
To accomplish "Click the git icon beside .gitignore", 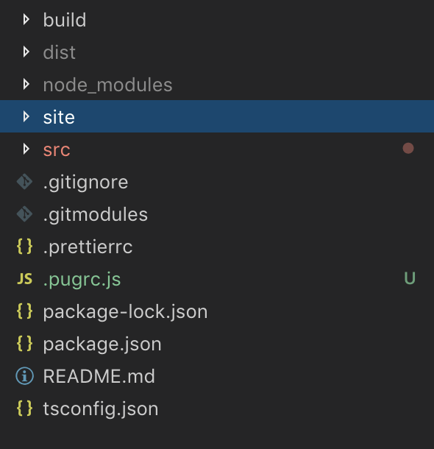I will [24, 182].
